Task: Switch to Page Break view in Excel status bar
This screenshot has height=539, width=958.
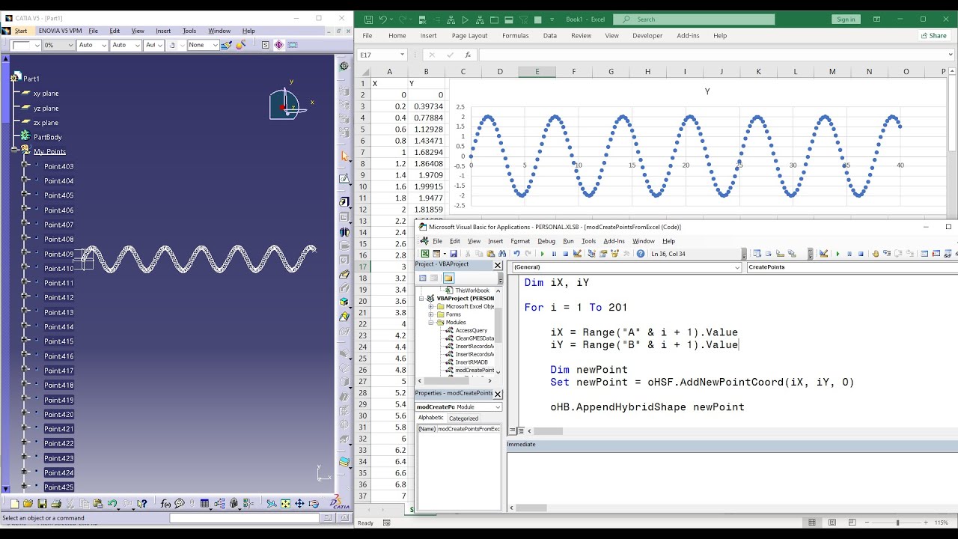Action: point(853,523)
